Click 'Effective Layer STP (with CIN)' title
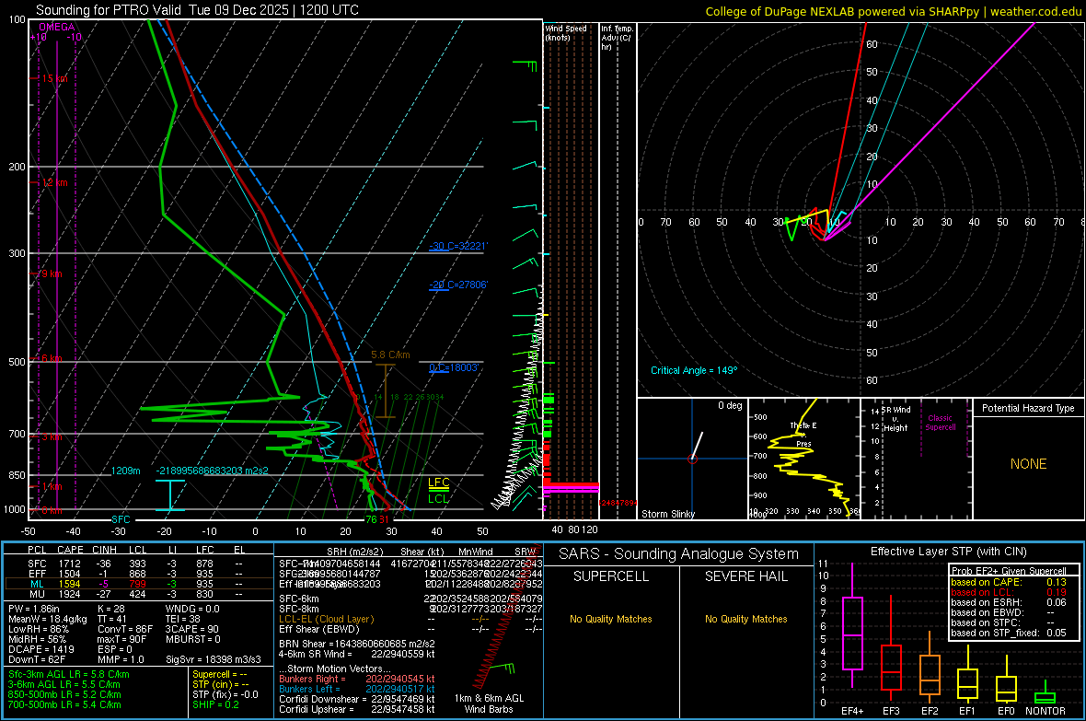1086x721 pixels. pyautogui.click(x=948, y=552)
